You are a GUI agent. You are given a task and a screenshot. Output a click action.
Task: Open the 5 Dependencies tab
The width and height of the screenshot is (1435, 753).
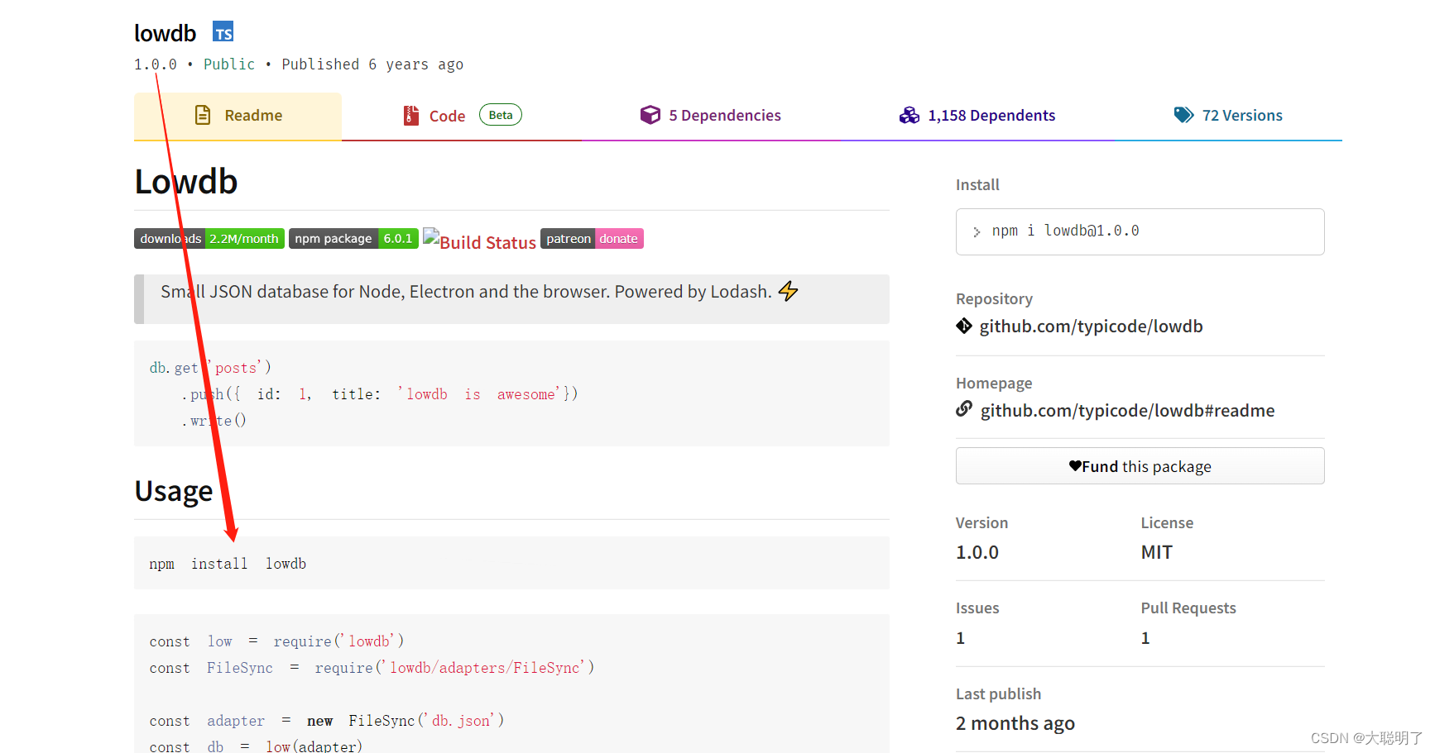(x=710, y=116)
